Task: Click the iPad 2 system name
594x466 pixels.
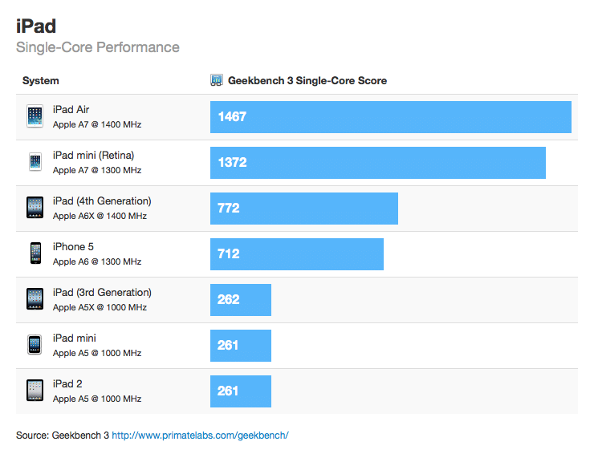Action: [67, 384]
